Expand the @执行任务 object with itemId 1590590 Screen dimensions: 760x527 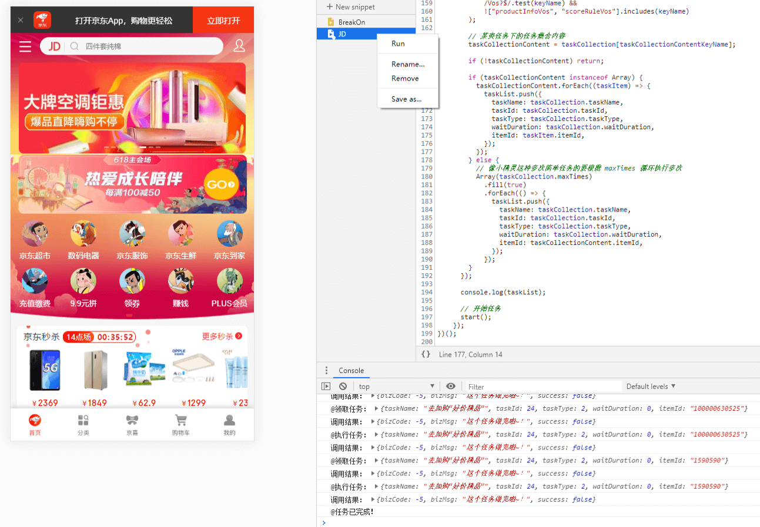pos(376,486)
